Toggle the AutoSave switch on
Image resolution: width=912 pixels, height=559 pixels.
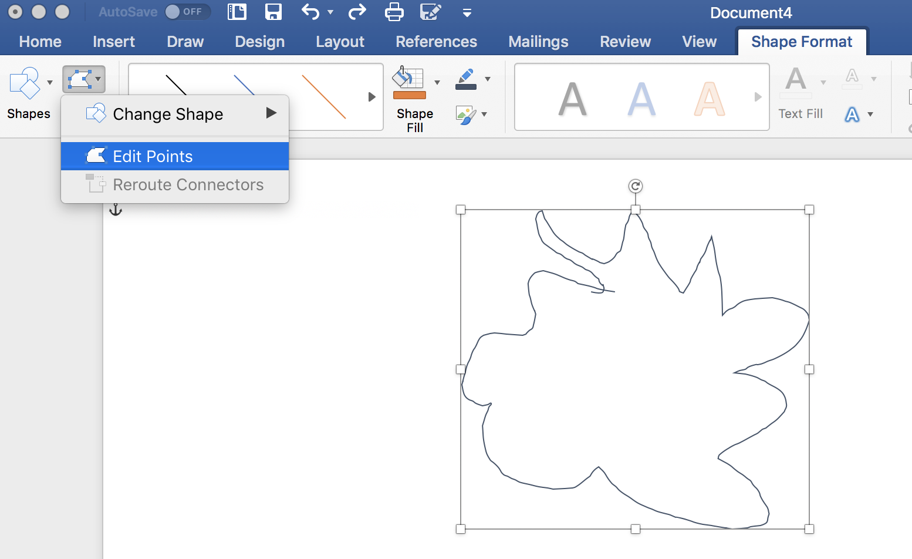pos(187,12)
